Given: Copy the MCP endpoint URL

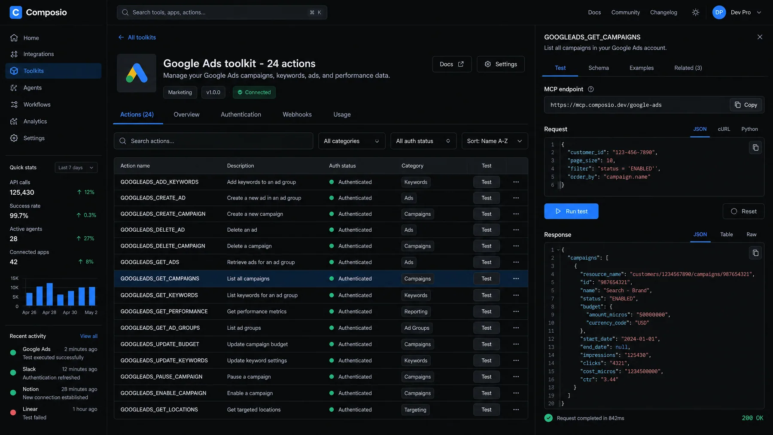Looking at the screenshot, I should [746, 105].
